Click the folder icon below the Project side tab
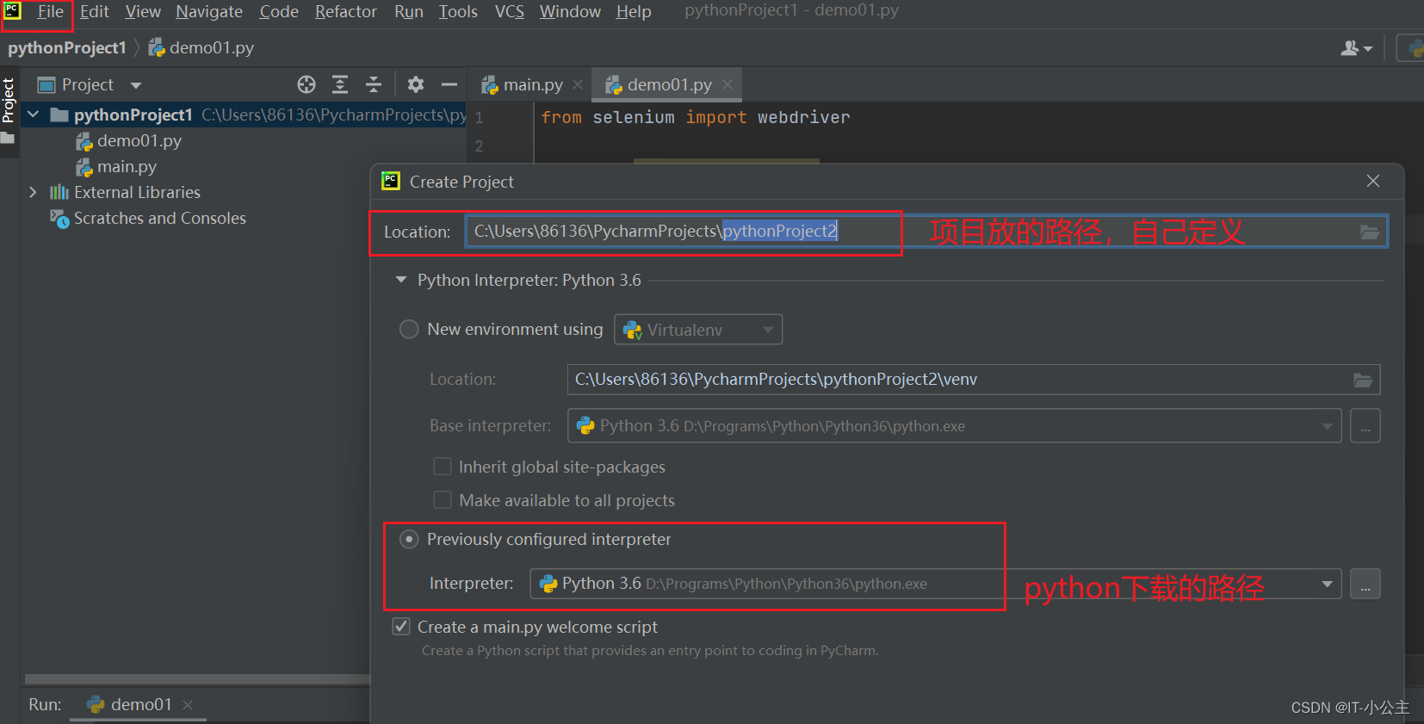This screenshot has width=1424, height=724. [x=8, y=139]
